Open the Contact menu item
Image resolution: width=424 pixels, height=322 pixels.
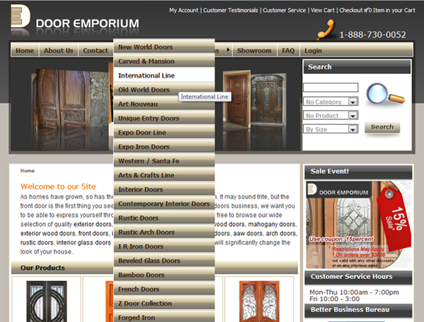point(96,51)
